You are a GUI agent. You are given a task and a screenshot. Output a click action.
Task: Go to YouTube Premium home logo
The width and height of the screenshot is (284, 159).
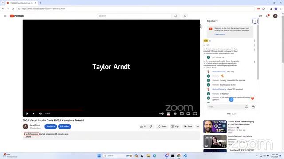(17, 16)
